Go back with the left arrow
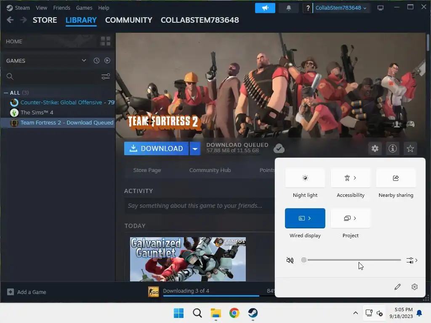The height and width of the screenshot is (323, 431). pos(10,20)
